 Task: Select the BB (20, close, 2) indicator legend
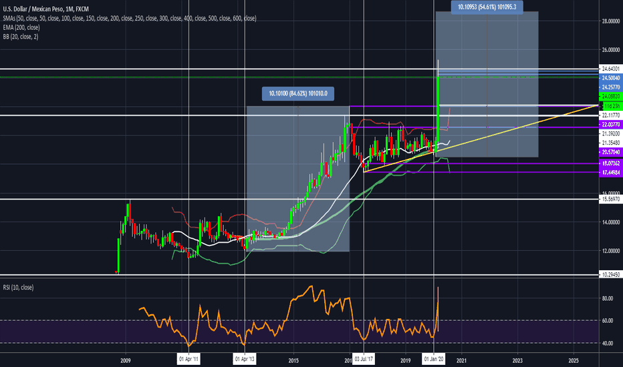coord(21,37)
